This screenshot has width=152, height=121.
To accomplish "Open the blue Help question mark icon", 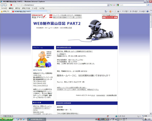I will 147,11.
